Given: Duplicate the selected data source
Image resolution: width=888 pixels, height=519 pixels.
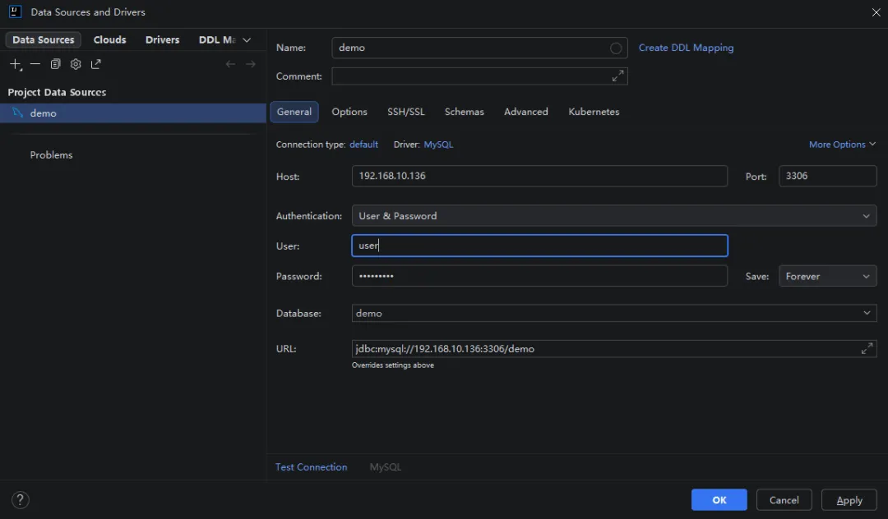Looking at the screenshot, I should [55, 64].
